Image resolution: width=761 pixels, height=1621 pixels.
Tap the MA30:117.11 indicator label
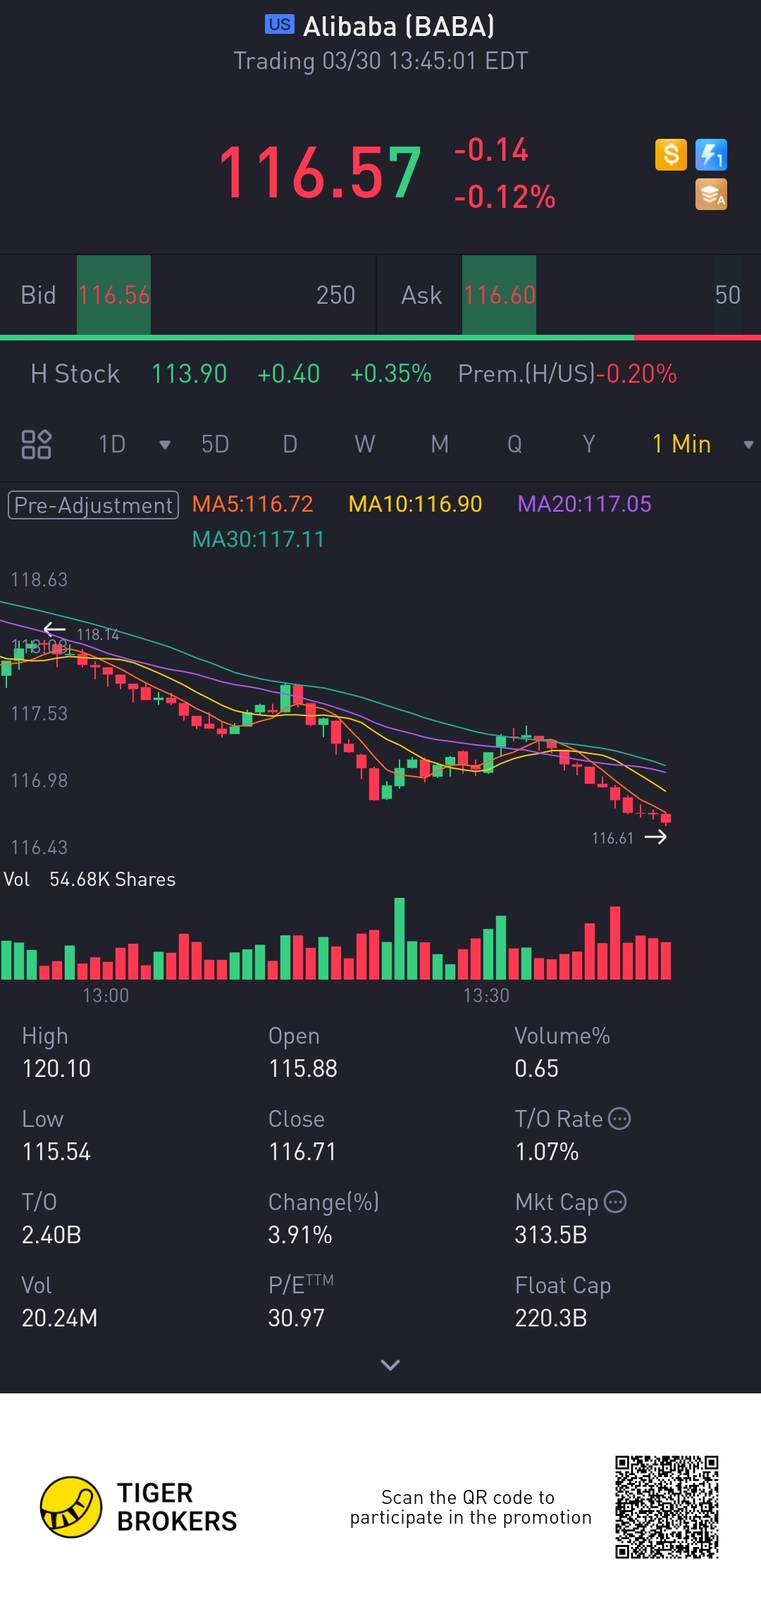coord(258,539)
